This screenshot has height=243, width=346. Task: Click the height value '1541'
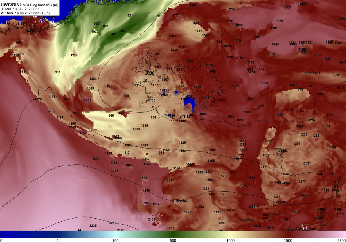231,117
